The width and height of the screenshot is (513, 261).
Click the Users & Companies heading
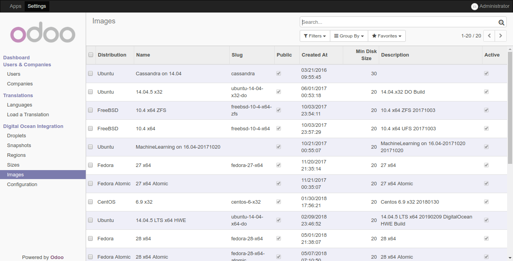tap(27, 64)
